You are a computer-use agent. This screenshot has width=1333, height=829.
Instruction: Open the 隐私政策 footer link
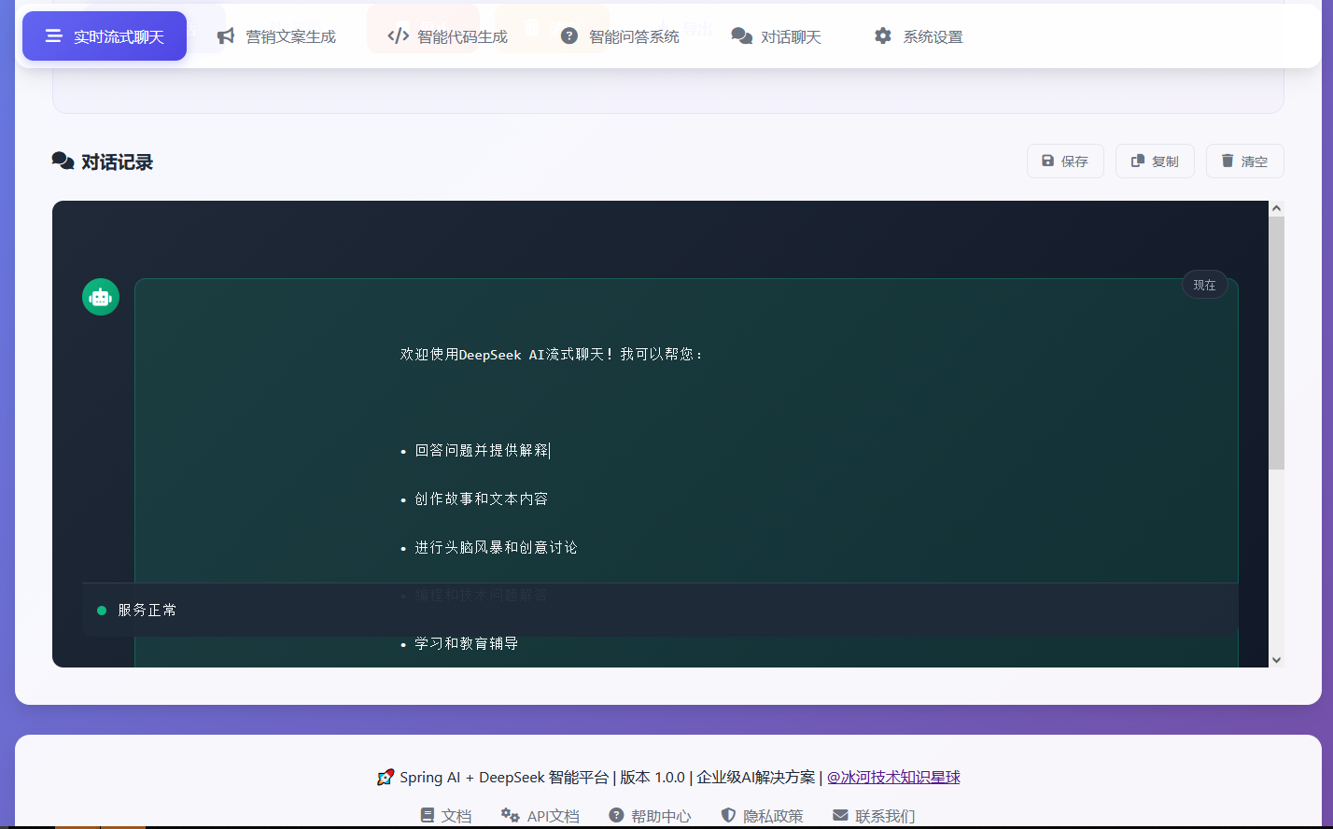click(762, 816)
